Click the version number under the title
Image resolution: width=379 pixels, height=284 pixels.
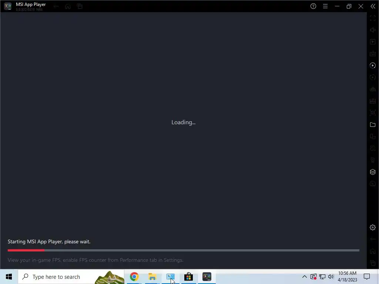coord(29,9)
